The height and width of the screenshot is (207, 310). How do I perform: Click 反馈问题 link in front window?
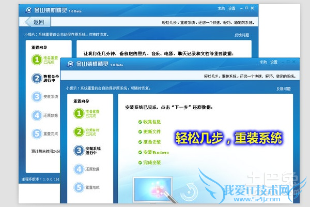point(283,88)
